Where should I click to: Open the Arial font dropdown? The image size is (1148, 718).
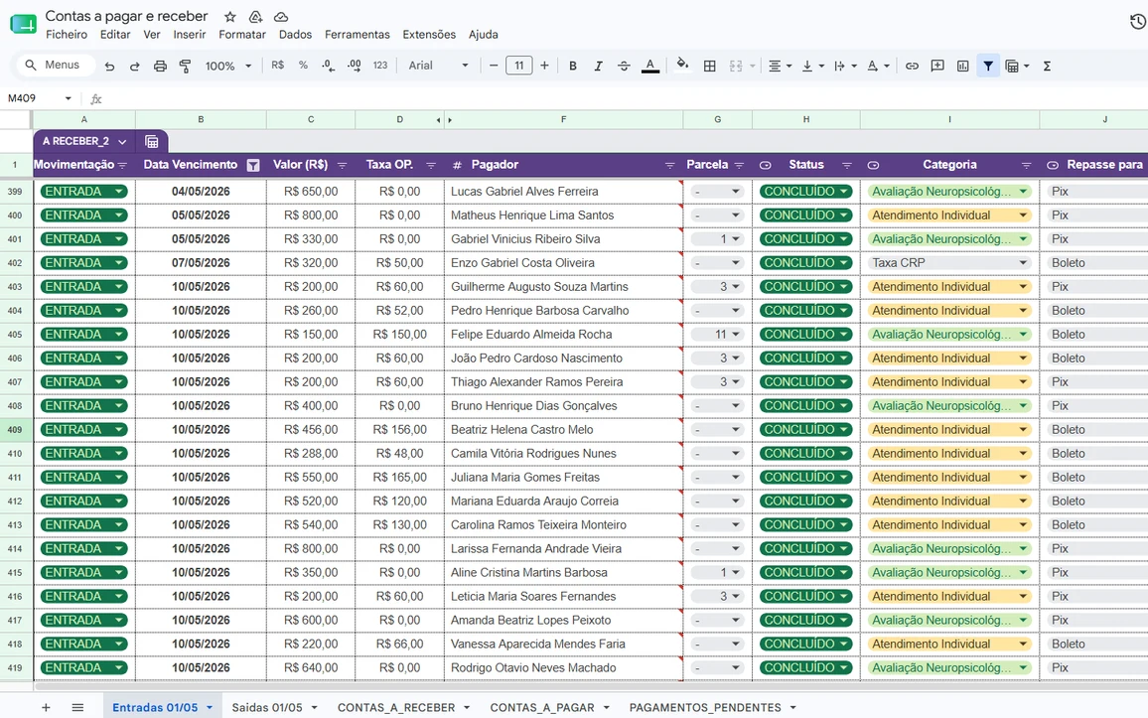coord(438,66)
